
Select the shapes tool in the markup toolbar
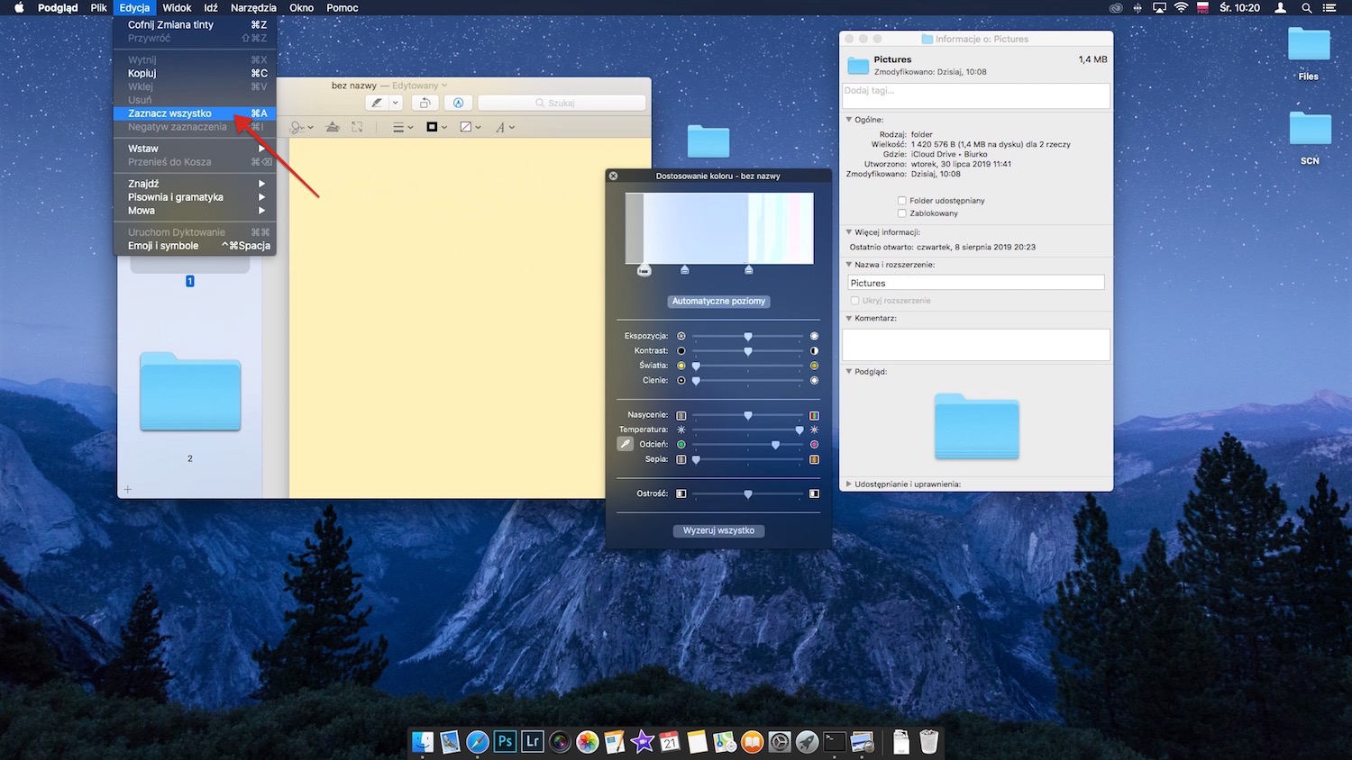(333, 127)
